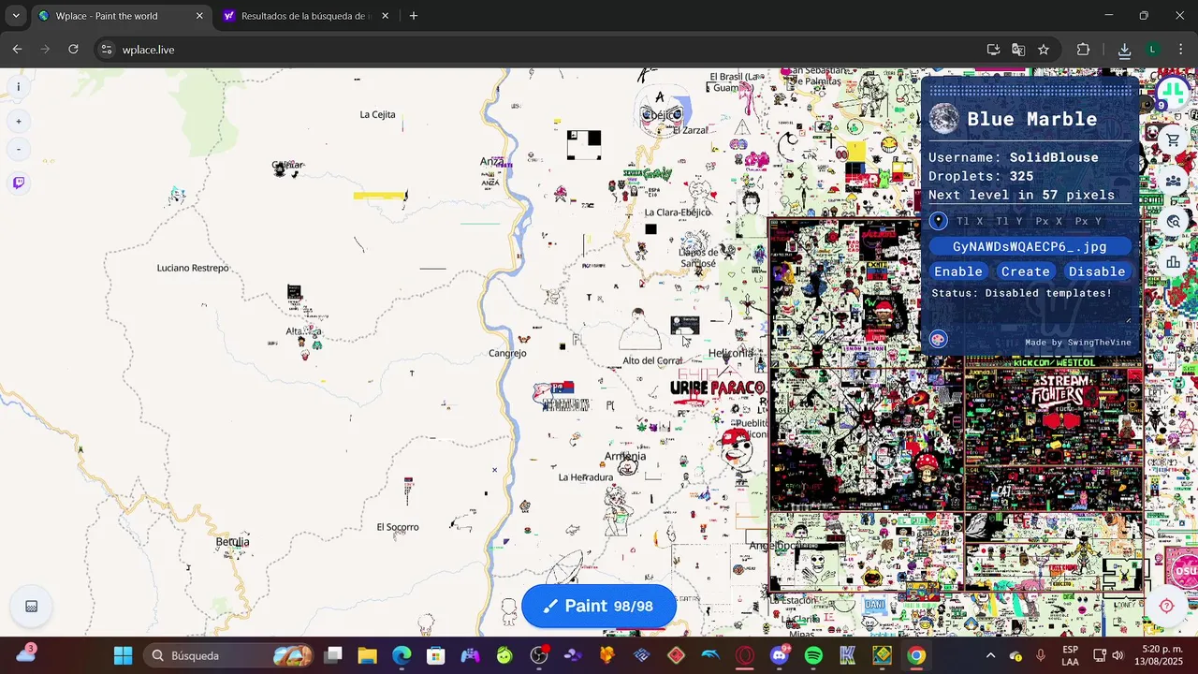
Task: Click the Blue Marble drag bar
Action: (1030, 91)
